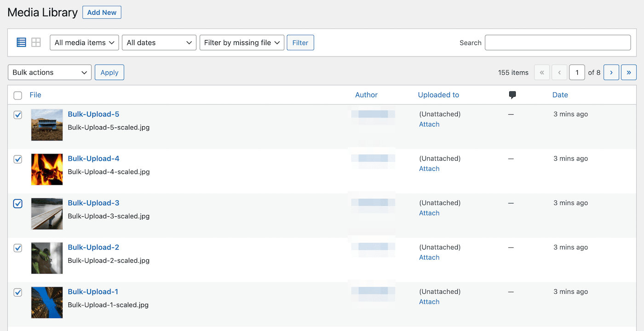Toggle the select-all checkbox in the header
This screenshot has height=331, width=644.
(17, 95)
